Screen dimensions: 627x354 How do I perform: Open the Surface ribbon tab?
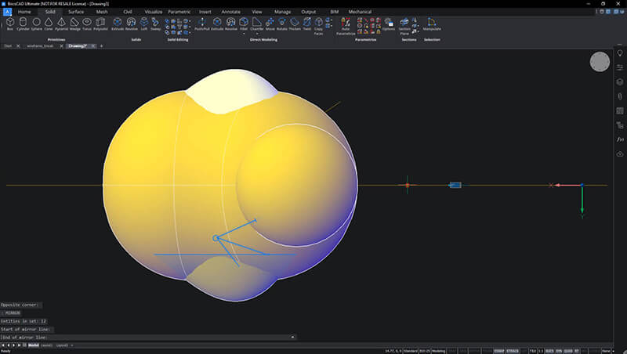76,12
